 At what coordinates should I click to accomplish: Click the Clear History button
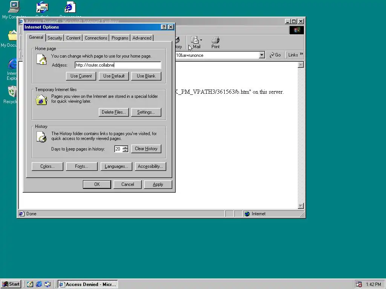click(x=146, y=149)
